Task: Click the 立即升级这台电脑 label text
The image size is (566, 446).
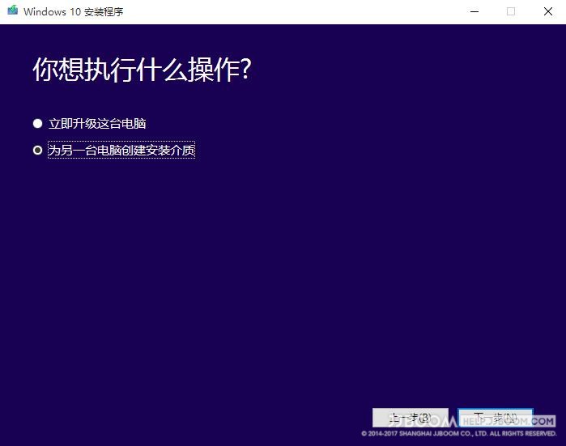Action: [97, 124]
